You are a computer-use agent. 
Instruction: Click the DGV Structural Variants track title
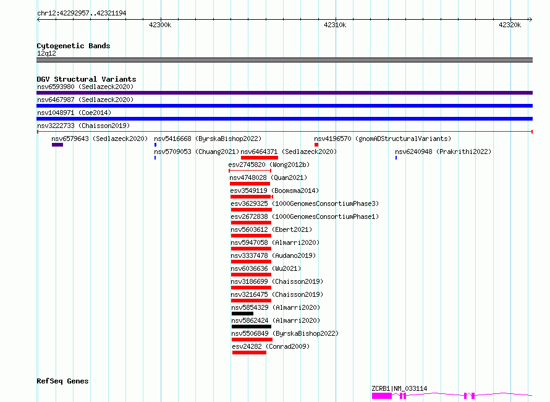point(87,79)
